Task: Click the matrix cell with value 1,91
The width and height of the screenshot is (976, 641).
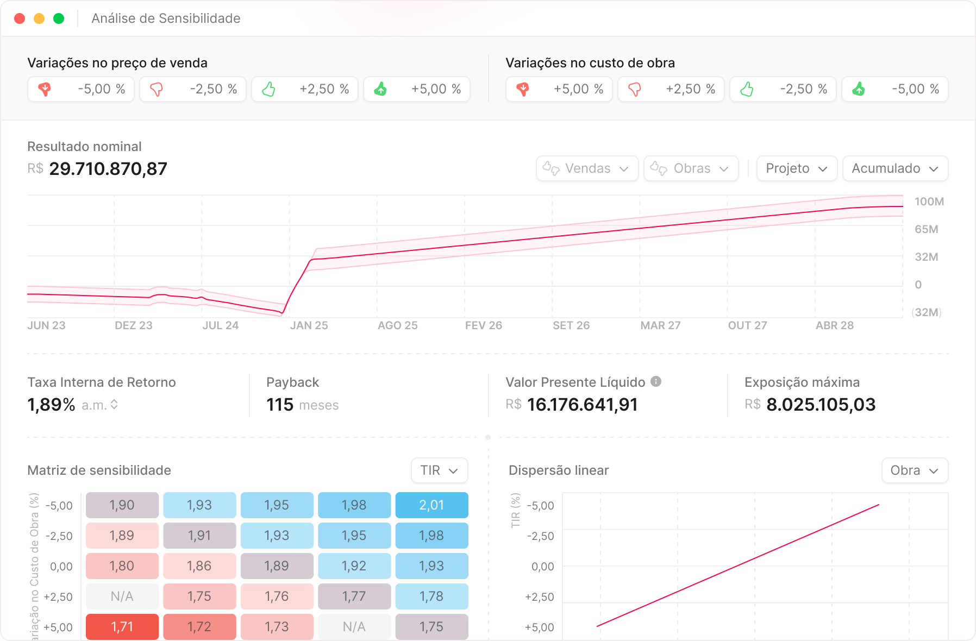Action: [x=199, y=536]
